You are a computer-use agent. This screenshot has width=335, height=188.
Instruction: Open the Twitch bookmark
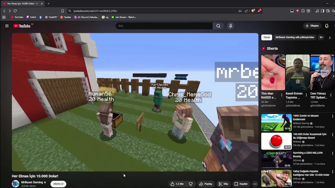pos(31,17)
